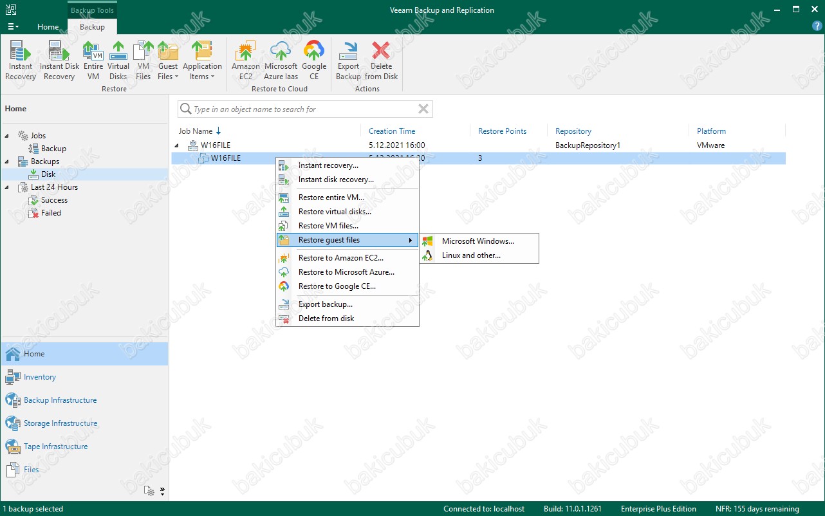Click Microsoft Azure IaaS restore icon

click(x=281, y=60)
